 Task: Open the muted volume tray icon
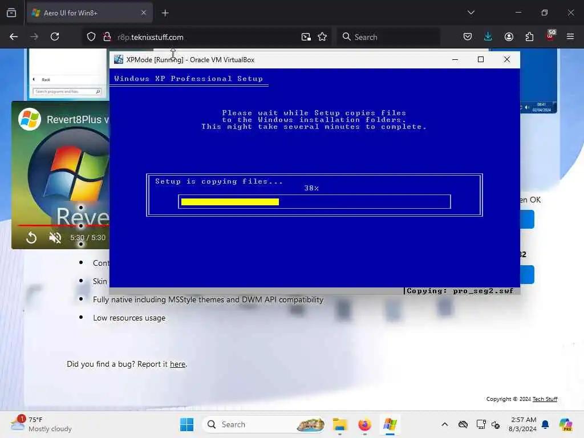[x=496, y=424]
